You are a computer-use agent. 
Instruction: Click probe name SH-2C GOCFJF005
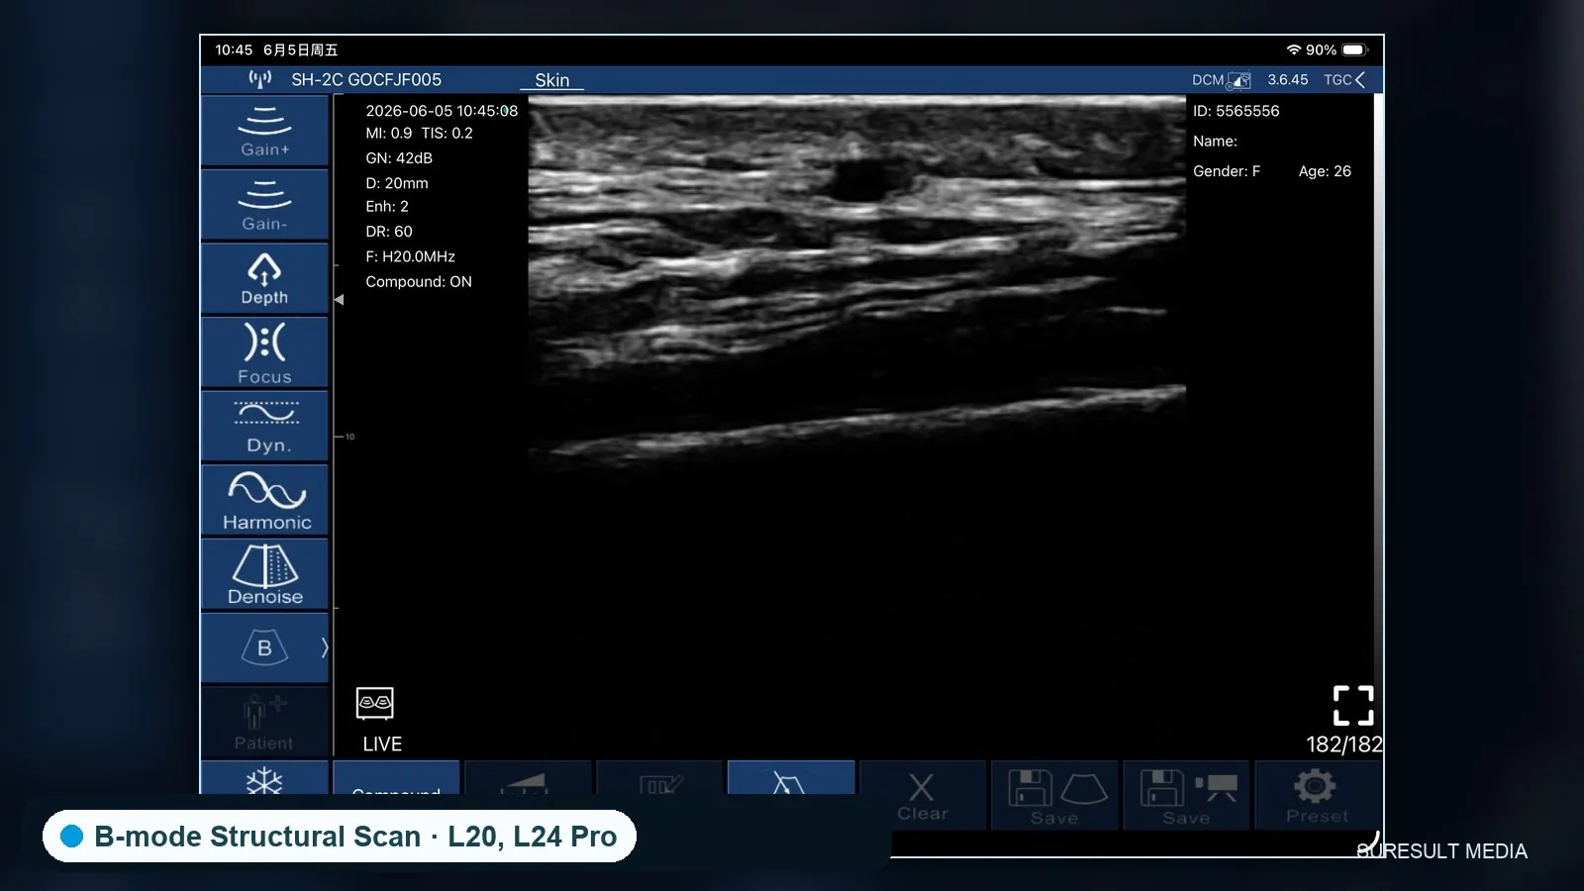tap(366, 80)
